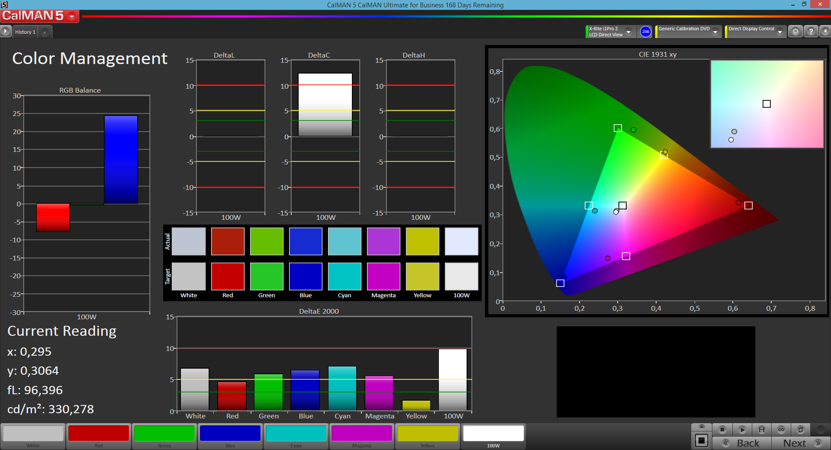The image size is (831, 450).
Task: Expand the left side panel arrow
Action: click(x=5, y=32)
